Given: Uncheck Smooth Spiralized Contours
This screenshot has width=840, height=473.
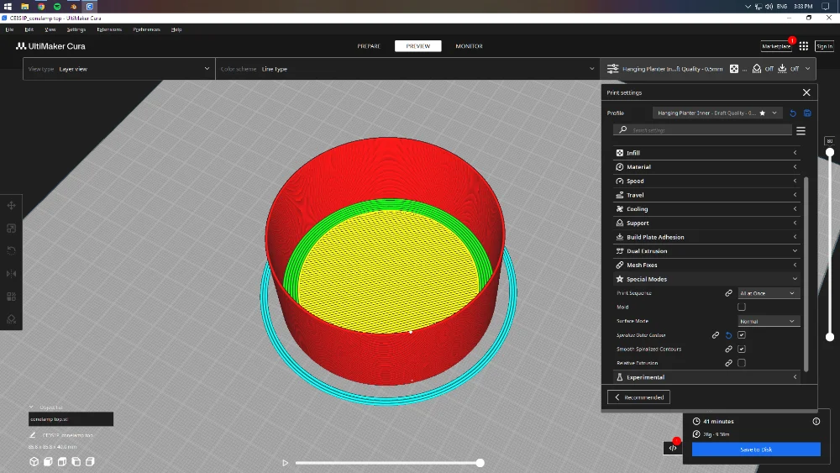Looking at the screenshot, I should (x=742, y=349).
